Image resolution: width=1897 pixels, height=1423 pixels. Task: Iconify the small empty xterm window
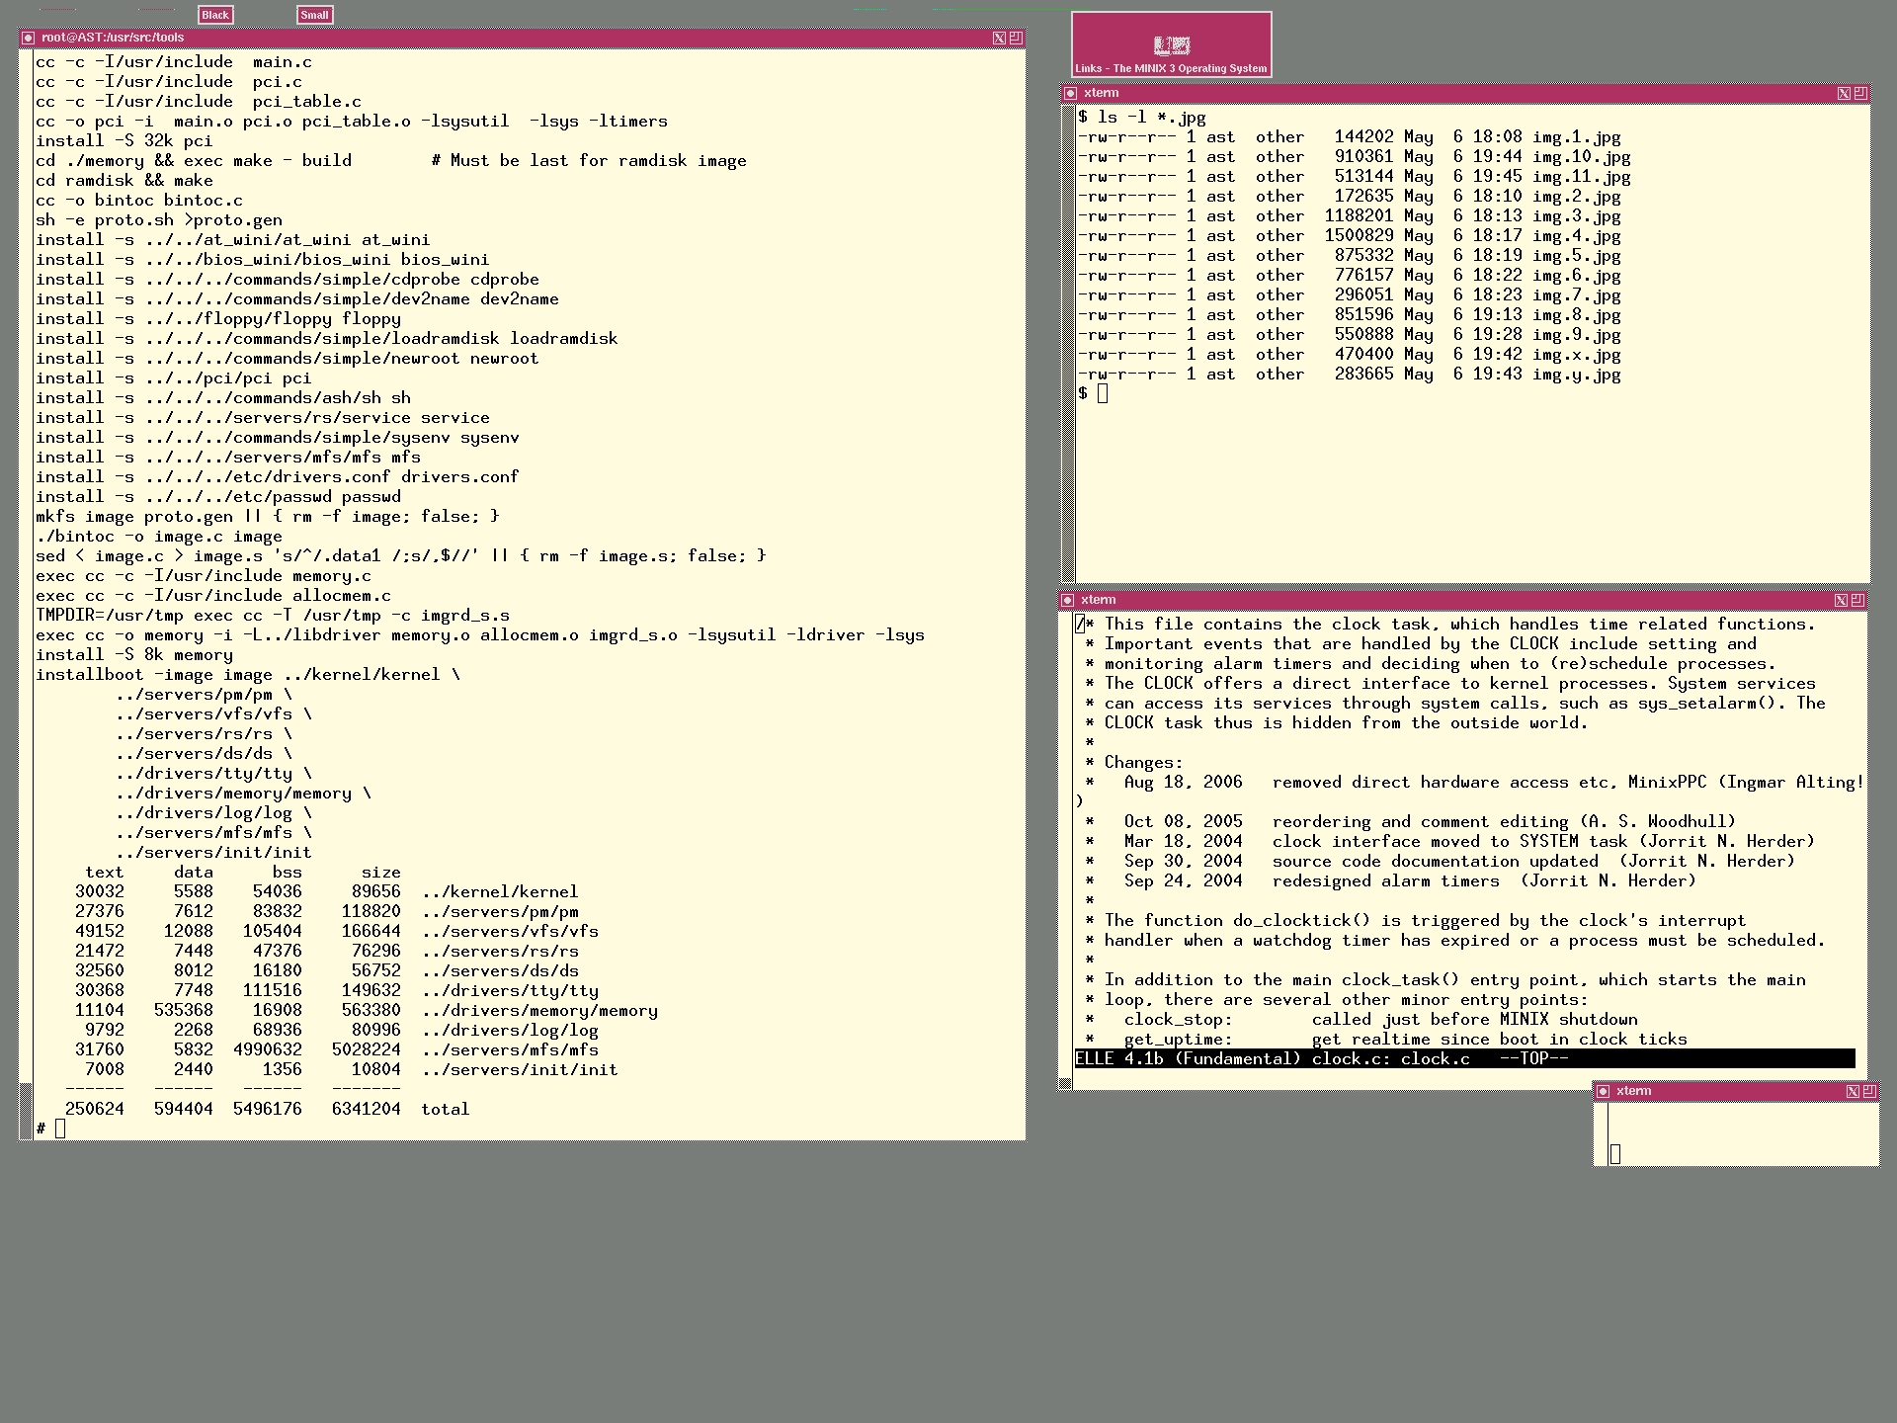click(1604, 1091)
